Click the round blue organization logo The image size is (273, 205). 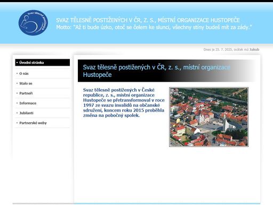click(33, 22)
